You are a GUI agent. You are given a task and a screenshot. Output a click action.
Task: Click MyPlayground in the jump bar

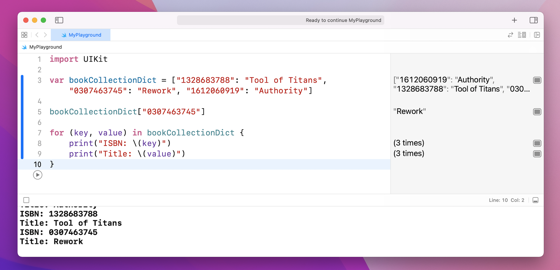[x=45, y=47]
